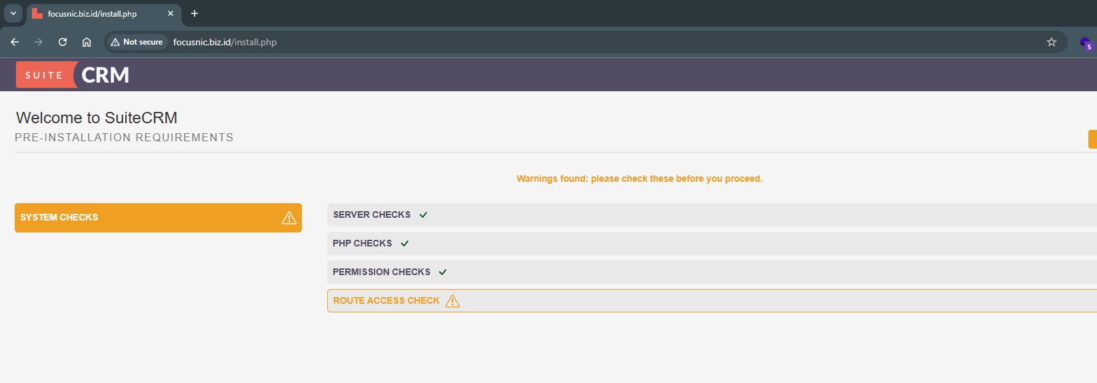Expand the Permission Checks section
This screenshot has width=1097, height=383.
click(x=381, y=272)
